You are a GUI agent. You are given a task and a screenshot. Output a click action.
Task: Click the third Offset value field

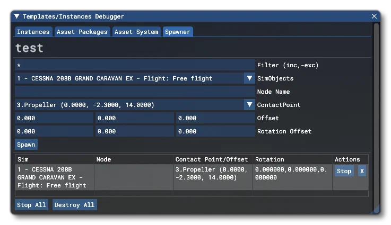(215, 118)
